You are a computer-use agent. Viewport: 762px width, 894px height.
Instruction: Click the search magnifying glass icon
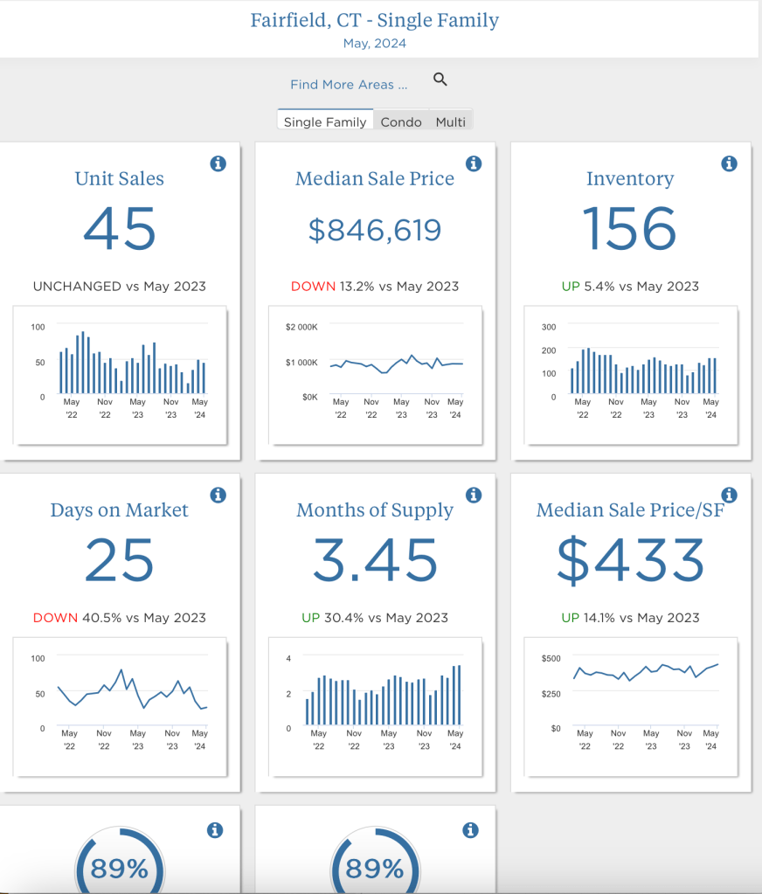pos(440,80)
